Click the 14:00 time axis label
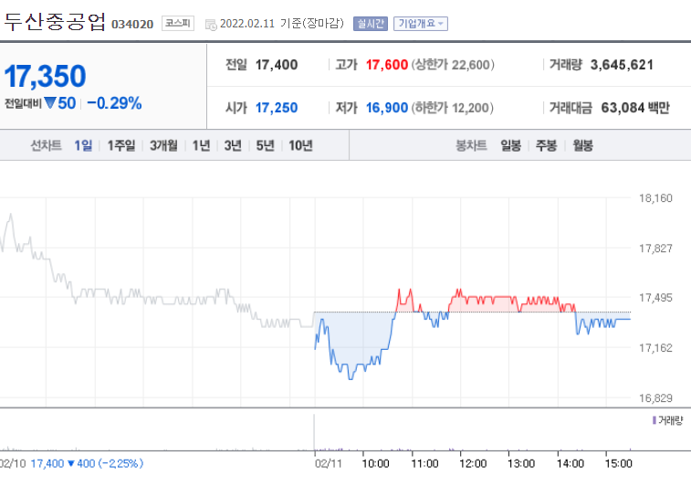This screenshot has height=487, width=691. [571, 463]
